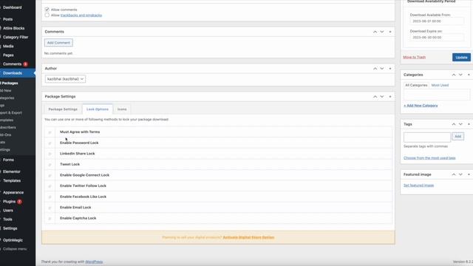Click the tags Add button
Screen dimensions: 473x266
(x=457, y=136)
